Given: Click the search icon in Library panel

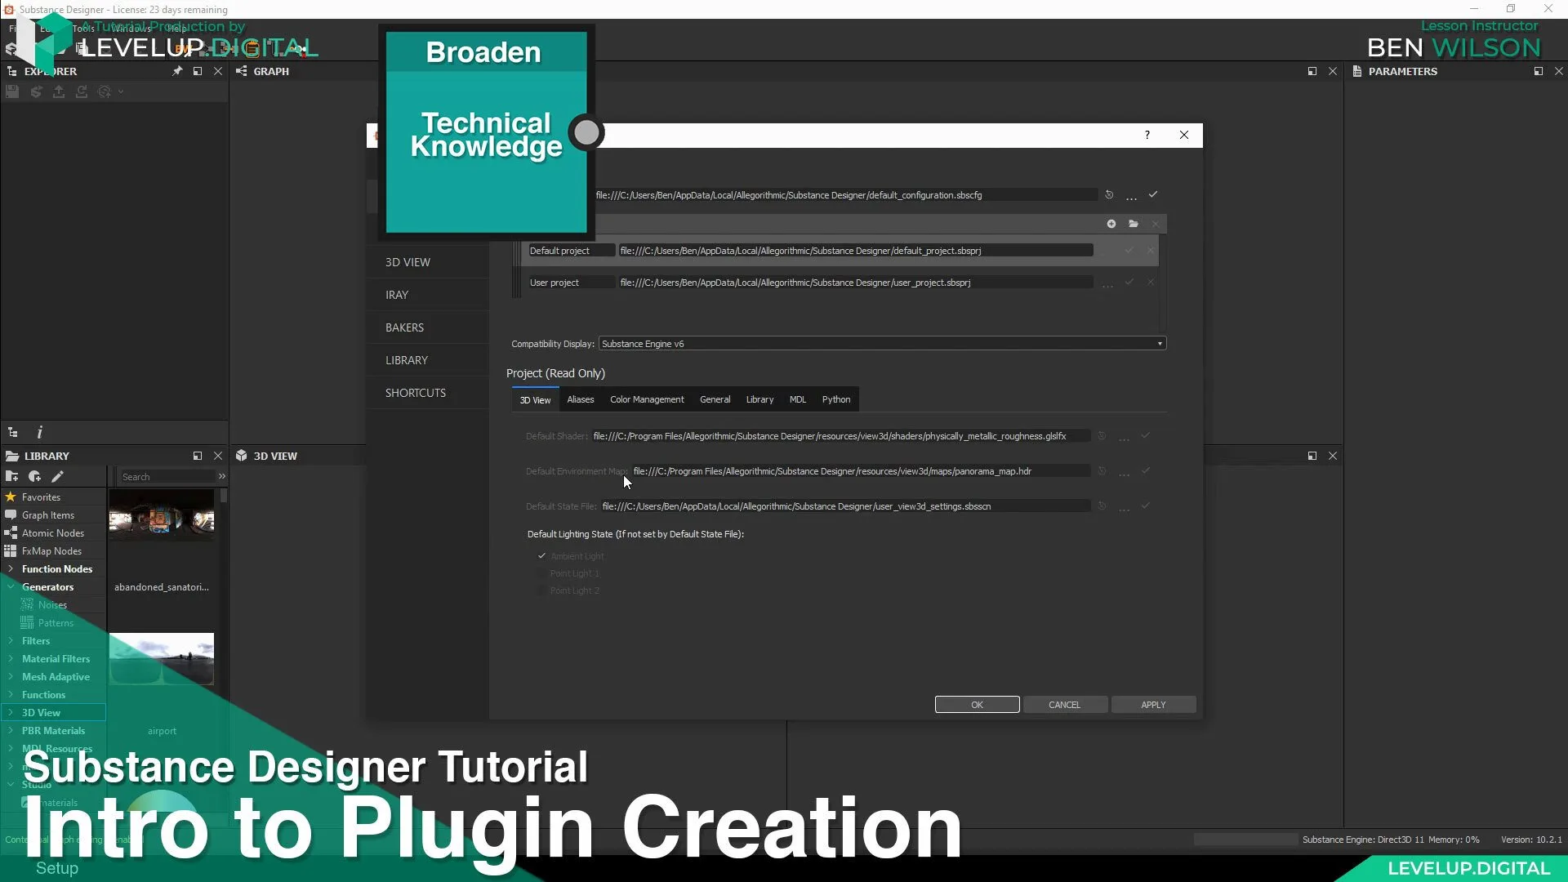Looking at the screenshot, I should pyautogui.click(x=222, y=477).
